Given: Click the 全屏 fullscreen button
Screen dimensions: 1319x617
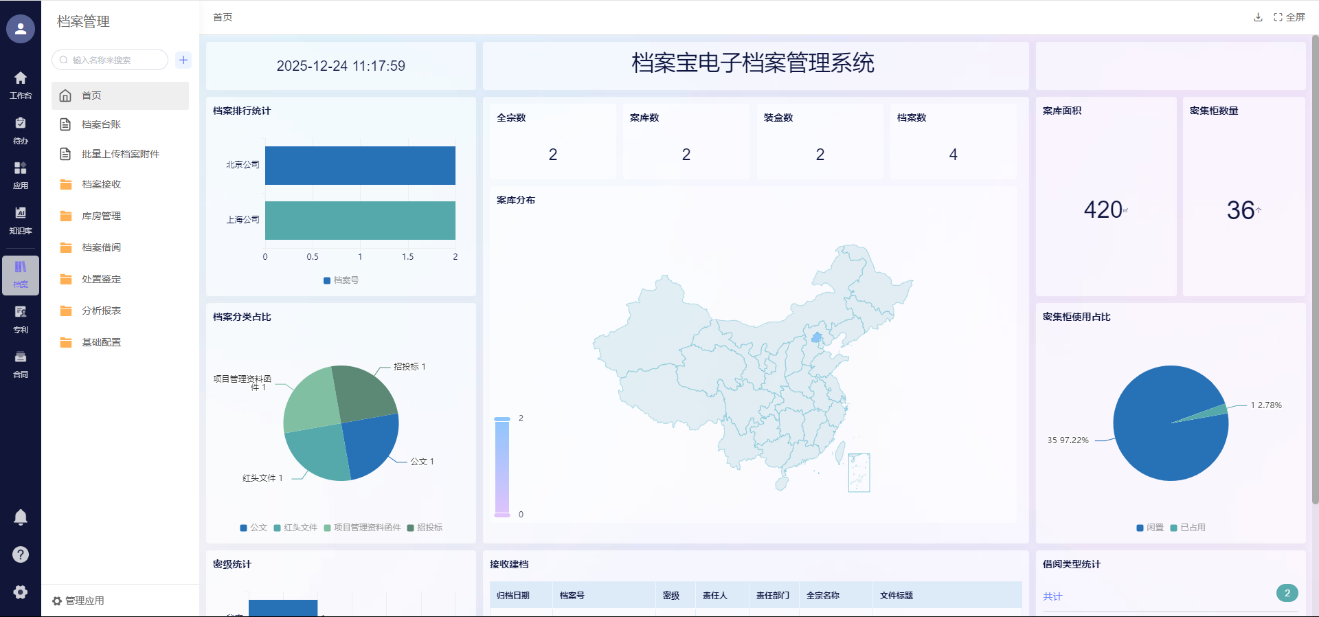Looking at the screenshot, I should [x=1289, y=17].
